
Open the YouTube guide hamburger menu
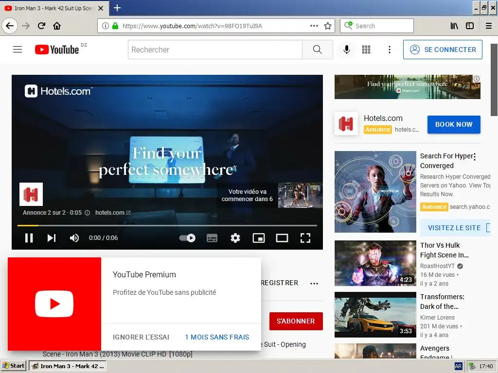click(18, 50)
